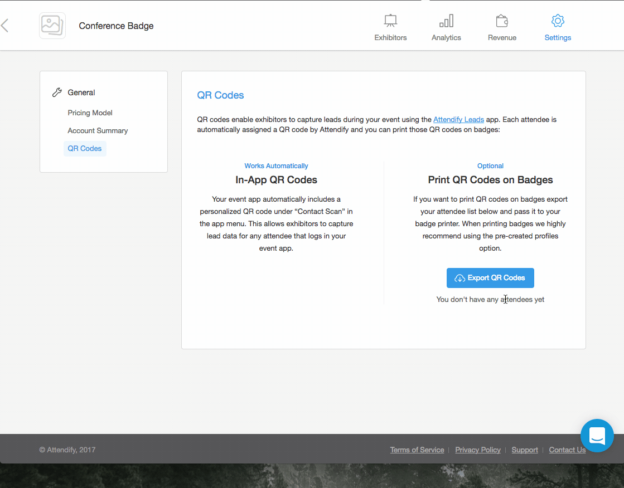Switch to Analytics label in top navigation
The height and width of the screenshot is (488, 624).
[x=446, y=37]
